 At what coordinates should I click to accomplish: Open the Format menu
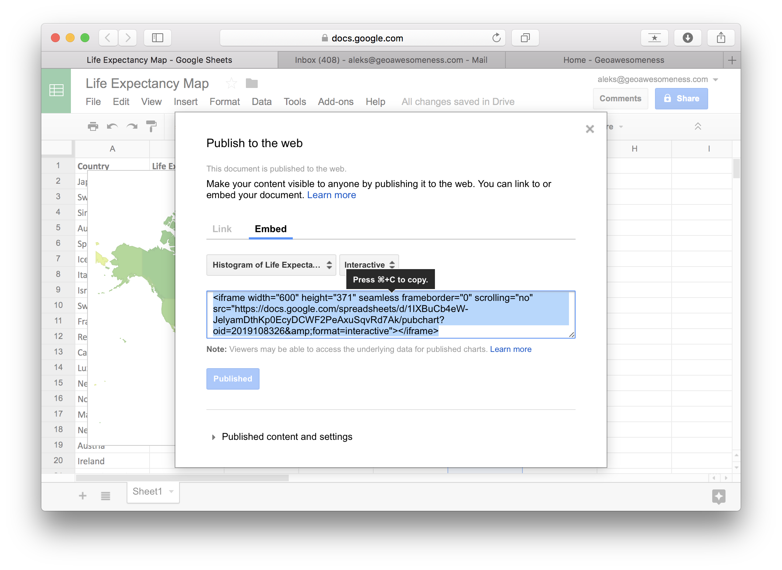pyautogui.click(x=224, y=102)
